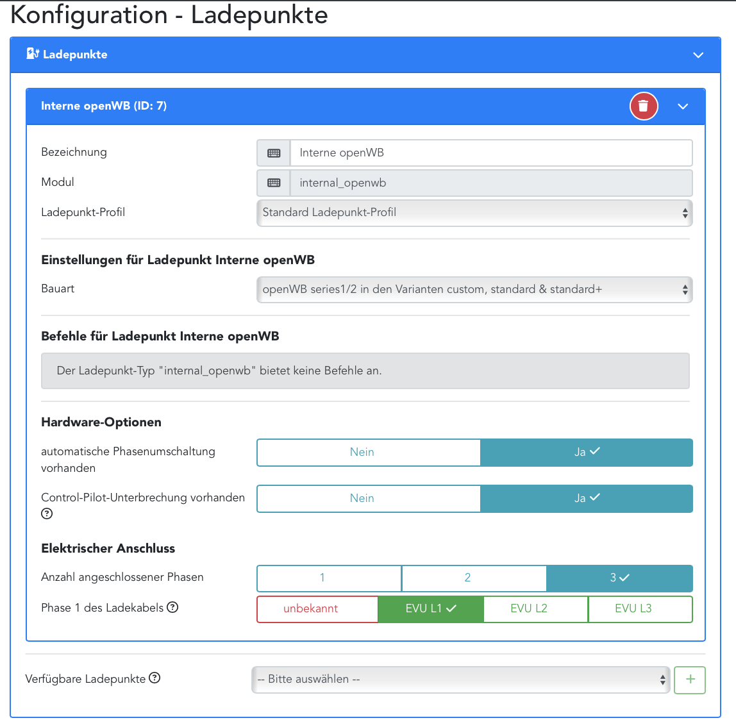Set automatische Phasenumschaltung to Ja
This screenshot has width=736, height=727.
pyautogui.click(x=587, y=453)
